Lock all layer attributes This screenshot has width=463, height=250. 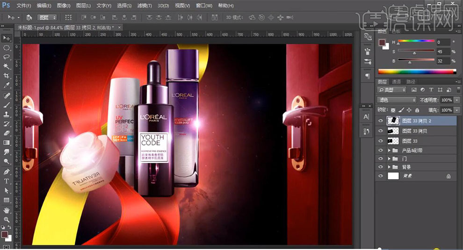(417, 110)
